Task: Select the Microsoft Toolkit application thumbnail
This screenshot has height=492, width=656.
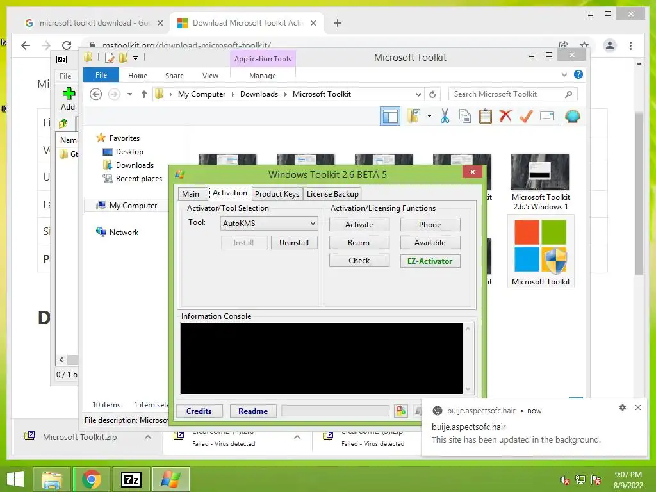Action: point(541,251)
